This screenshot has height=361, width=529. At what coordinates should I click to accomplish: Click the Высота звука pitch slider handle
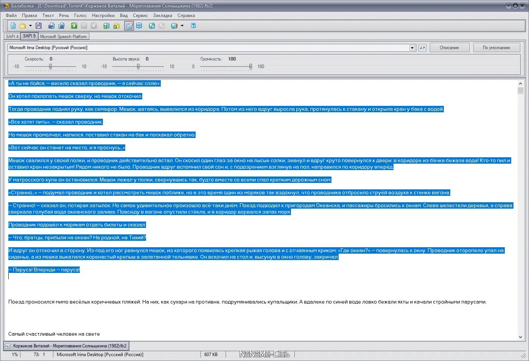[138, 67]
